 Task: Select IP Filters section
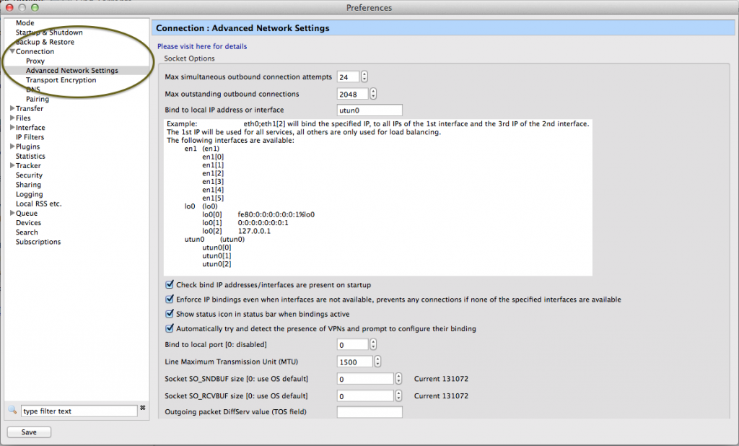[x=30, y=136]
